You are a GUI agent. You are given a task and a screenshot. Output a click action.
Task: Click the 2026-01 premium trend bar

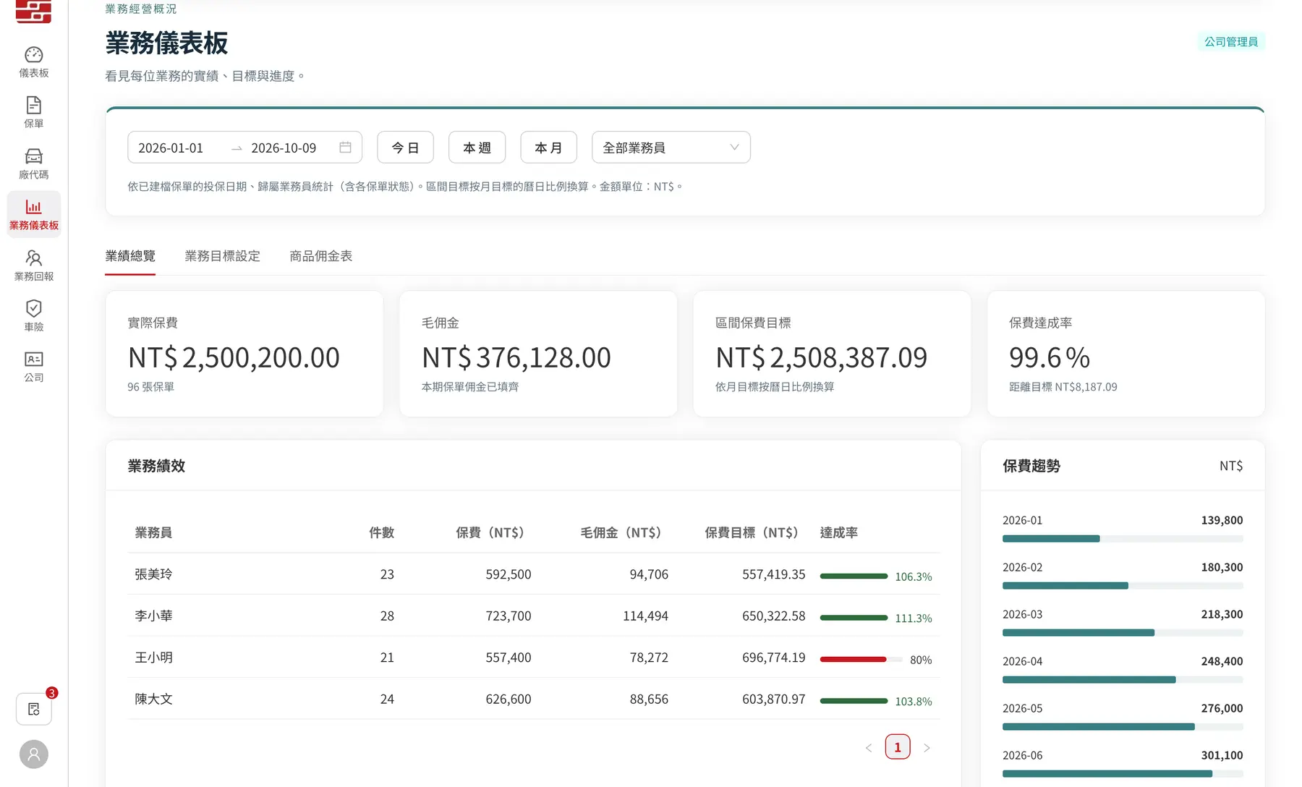click(1123, 539)
